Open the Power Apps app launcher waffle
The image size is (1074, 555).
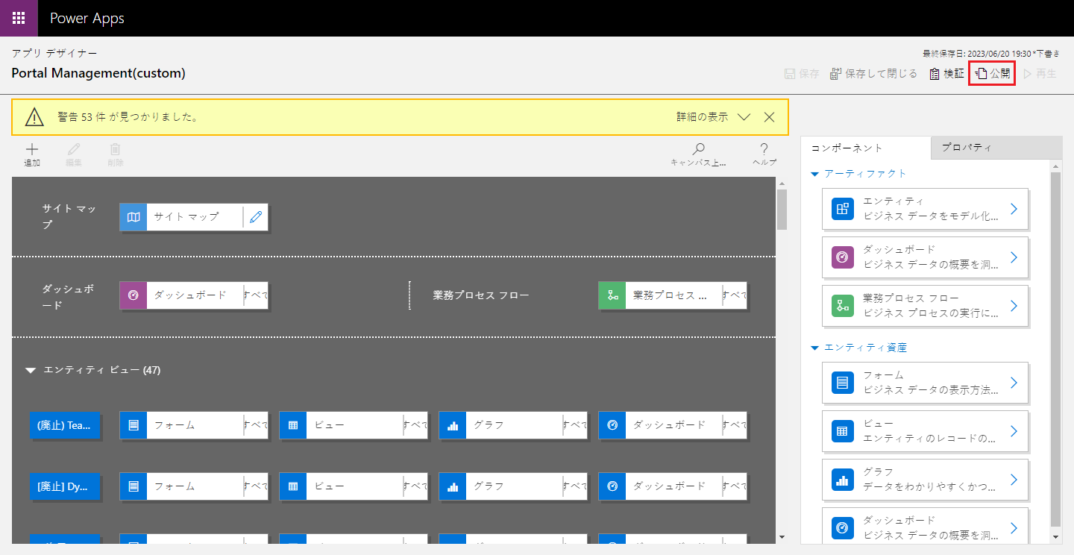coord(19,18)
